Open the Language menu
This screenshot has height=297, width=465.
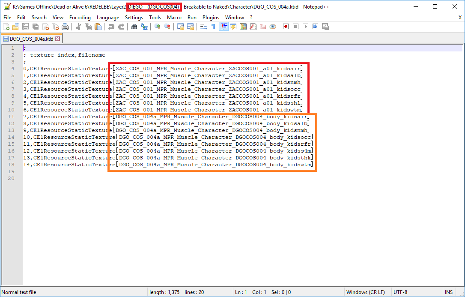[108, 18]
